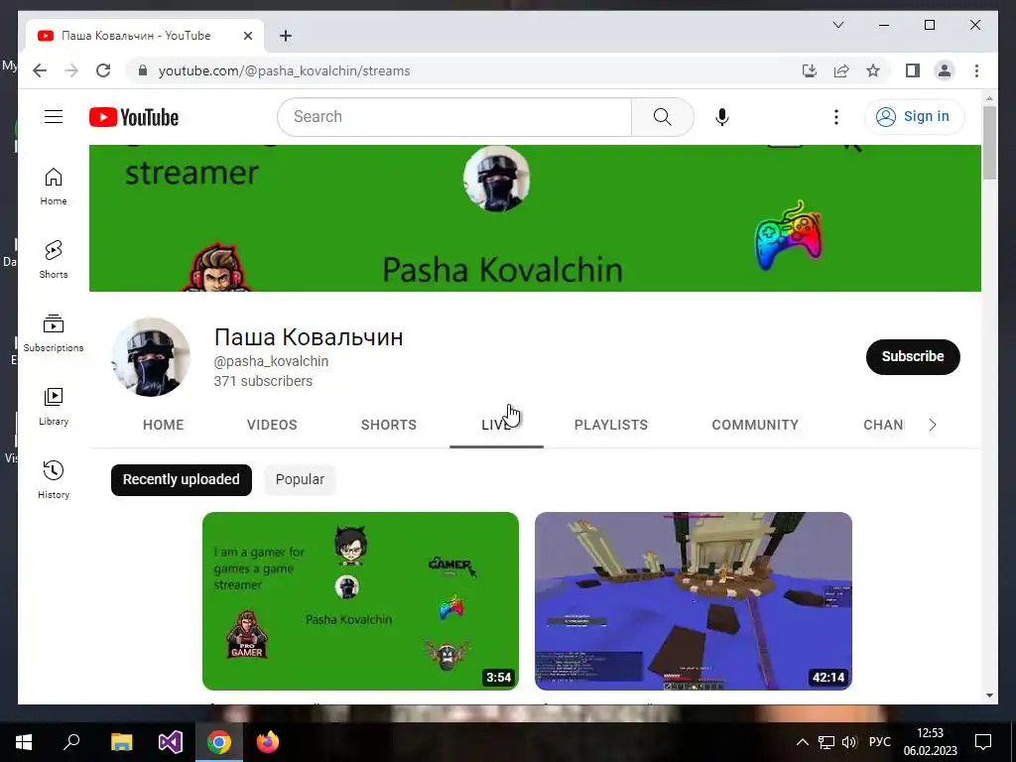1016x762 pixels.
Task: Open Visual Studio from taskbar
Action: coord(171,742)
